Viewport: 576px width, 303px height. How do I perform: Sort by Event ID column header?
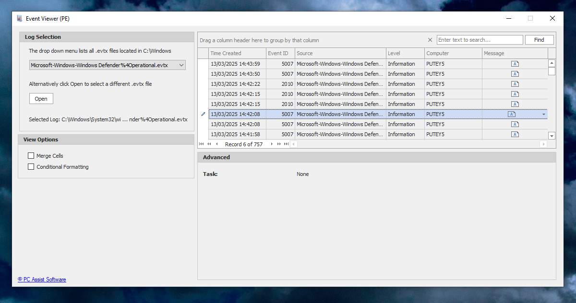280,53
